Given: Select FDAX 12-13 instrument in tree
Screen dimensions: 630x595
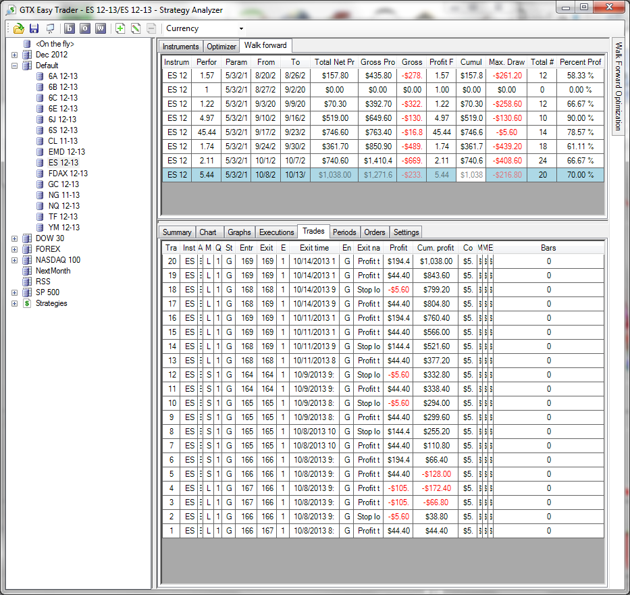Looking at the screenshot, I should [x=68, y=174].
